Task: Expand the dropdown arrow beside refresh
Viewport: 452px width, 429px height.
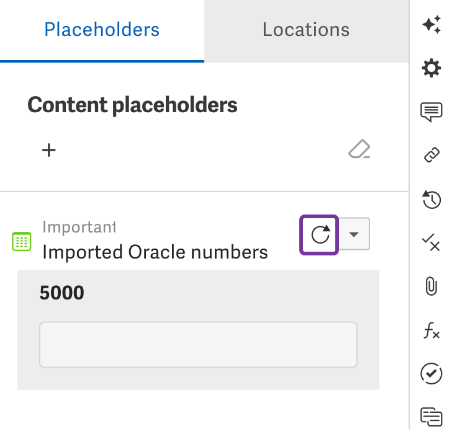Action: coord(354,234)
